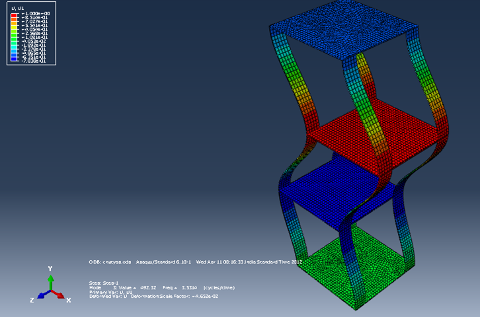The height and width of the screenshot is (317, 480).
Task: Click the Mode 3 Value and Freq line
Action: (162, 288)
